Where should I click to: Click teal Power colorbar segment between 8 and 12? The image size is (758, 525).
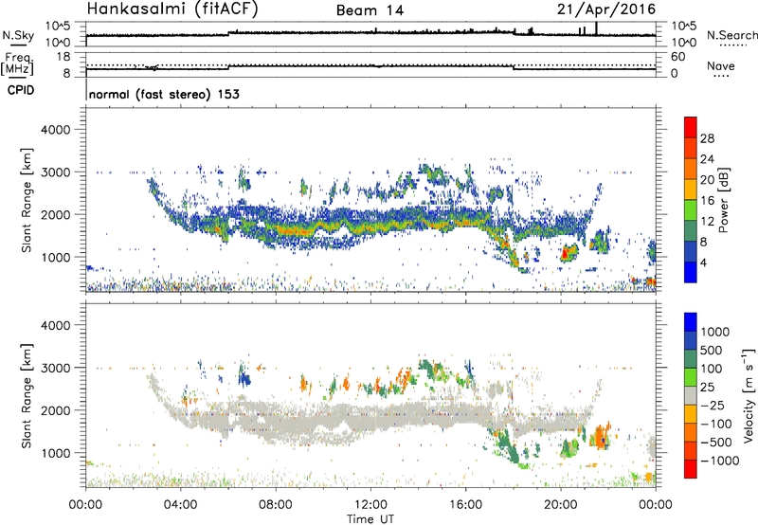point(691,230)
